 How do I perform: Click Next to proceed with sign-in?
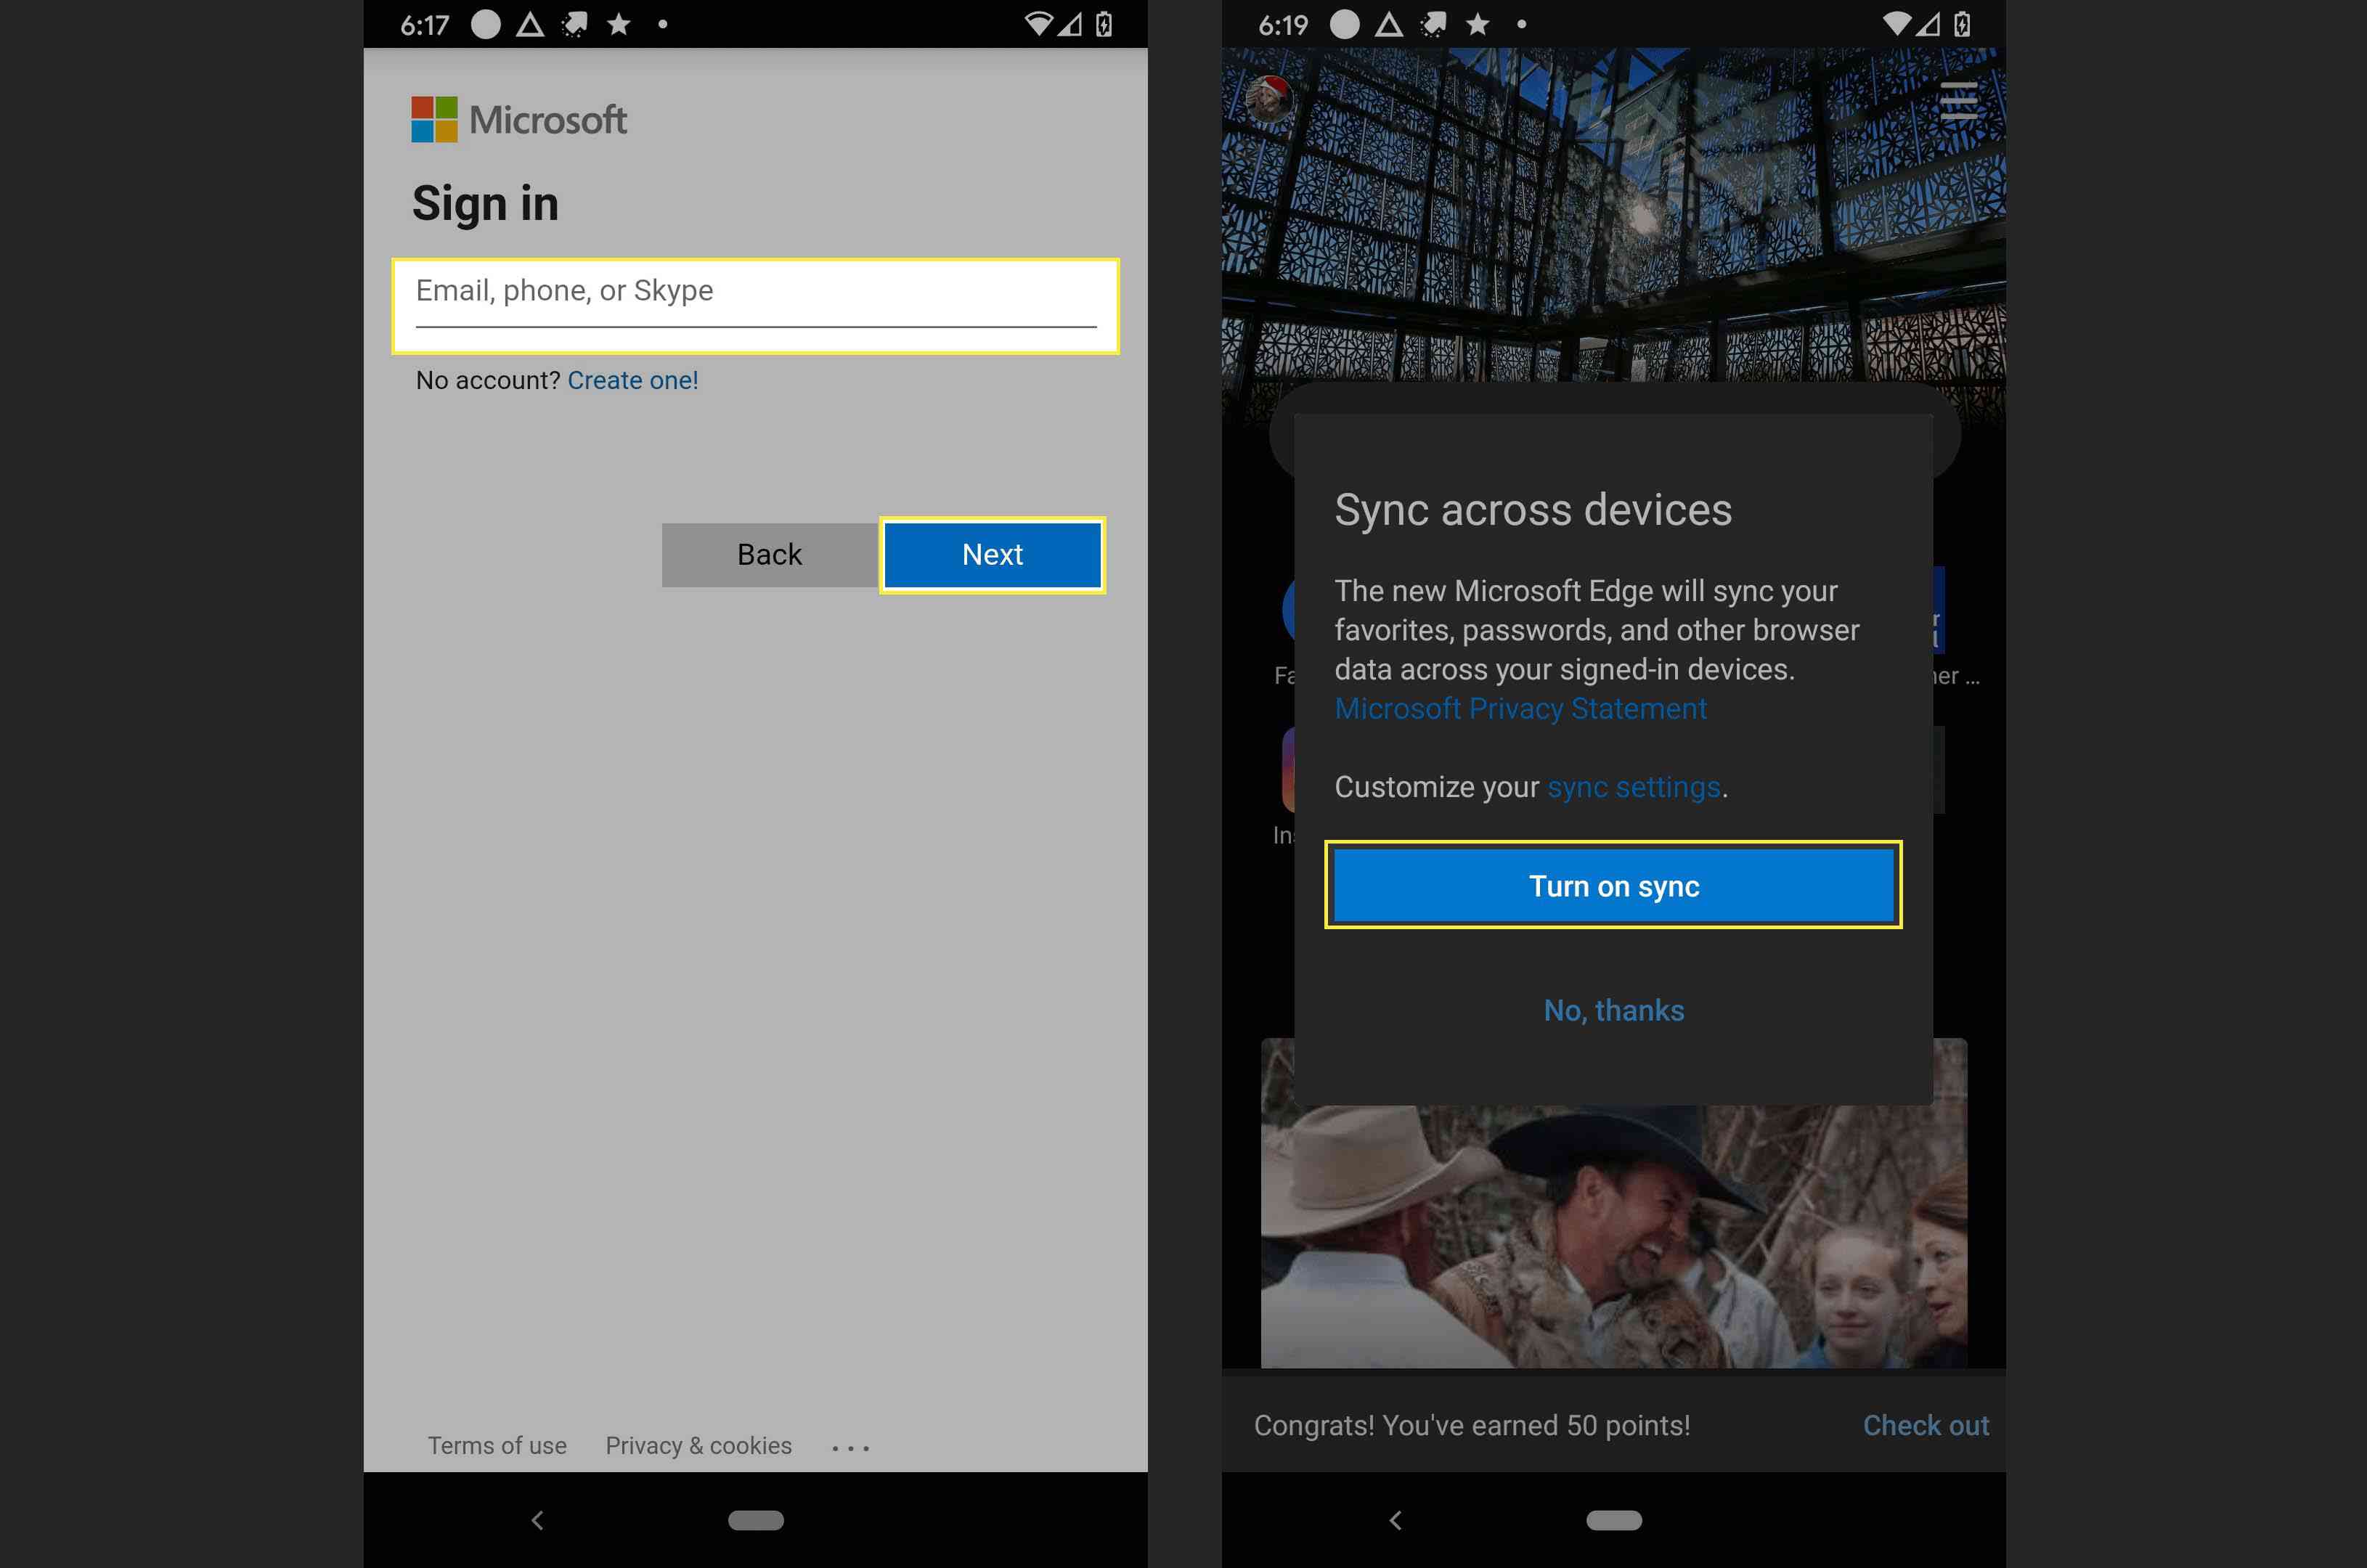tap(992, 553)
